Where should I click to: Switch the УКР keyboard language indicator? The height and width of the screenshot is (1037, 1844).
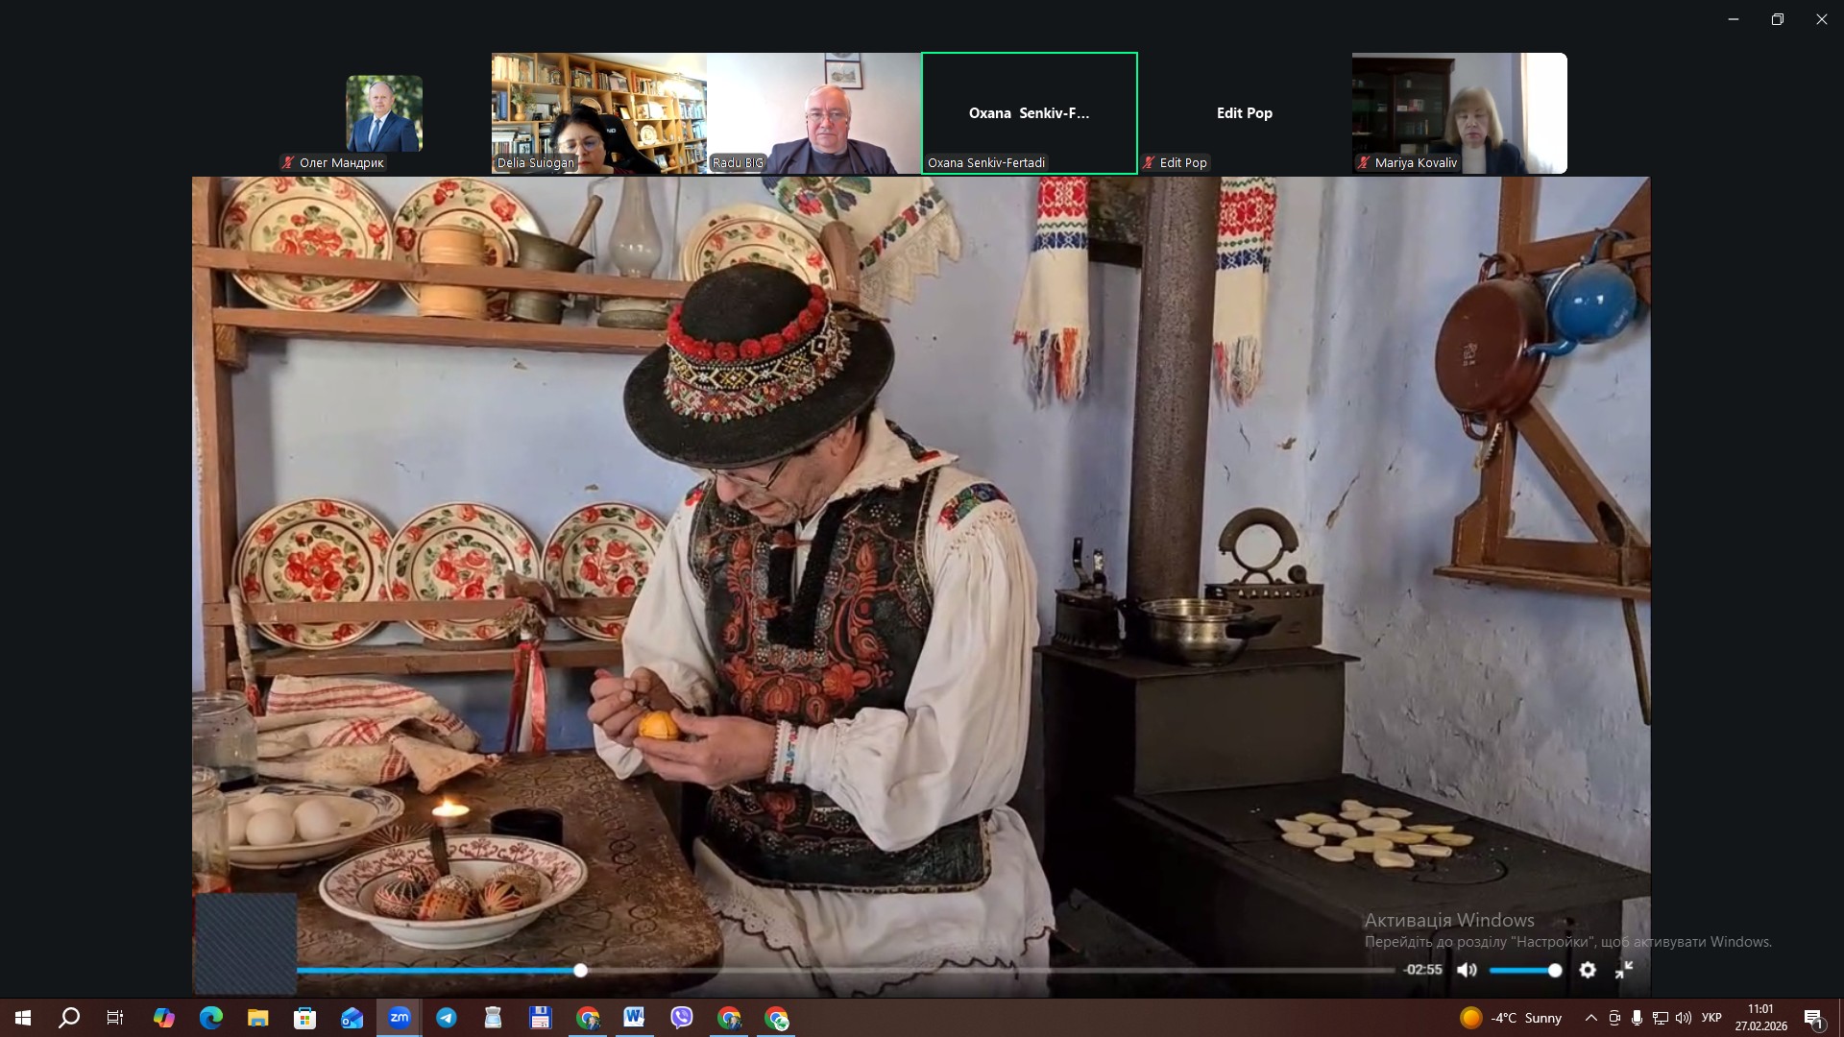1711,1018
